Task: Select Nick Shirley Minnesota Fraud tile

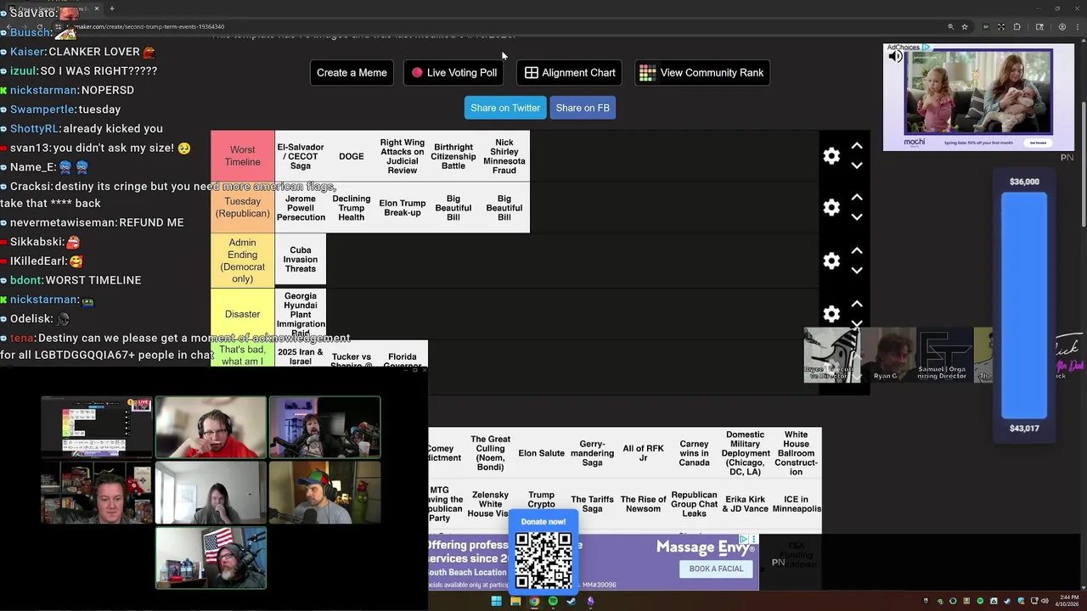Action: coord(504,156)
